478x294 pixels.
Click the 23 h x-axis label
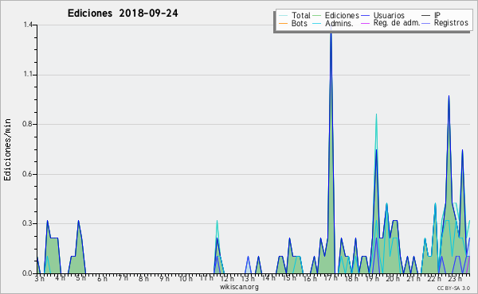pos(455,279)
